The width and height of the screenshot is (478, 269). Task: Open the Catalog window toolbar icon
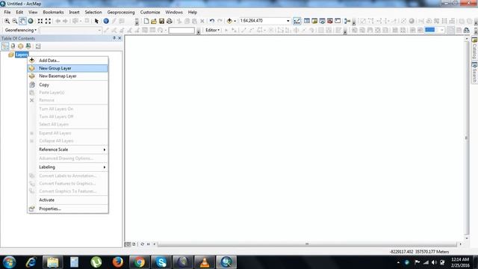tap(314, 21)
